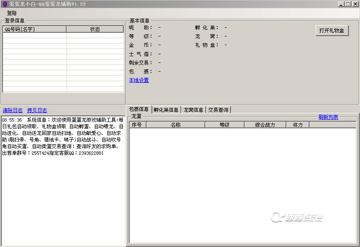Click the 士气值 label

[141, 54]
